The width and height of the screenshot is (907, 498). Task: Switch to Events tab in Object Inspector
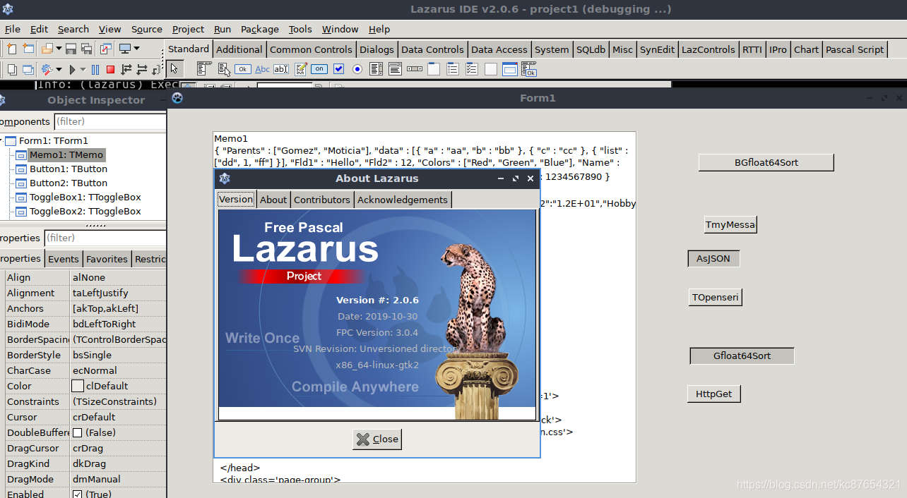pos(64,259)
